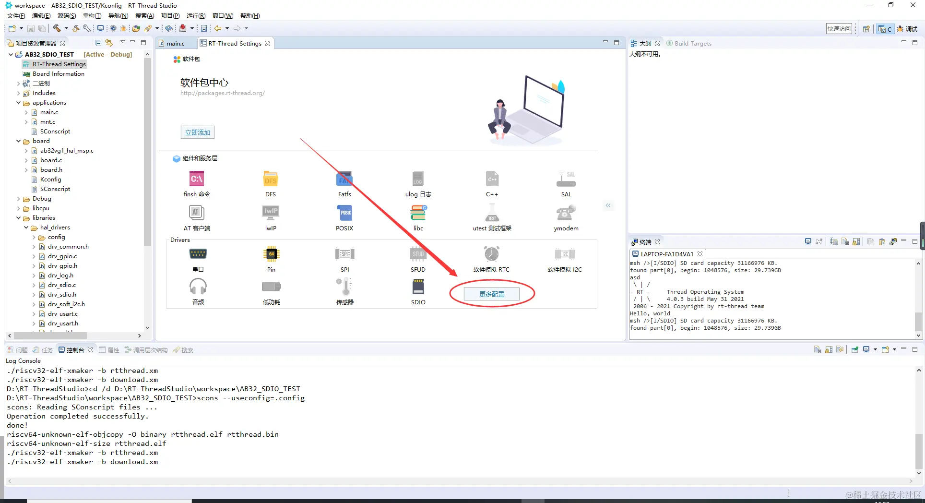The image size is (925, 503).
Task: Open the back navigation history dropdown
Action: click(x=227, y=29)
